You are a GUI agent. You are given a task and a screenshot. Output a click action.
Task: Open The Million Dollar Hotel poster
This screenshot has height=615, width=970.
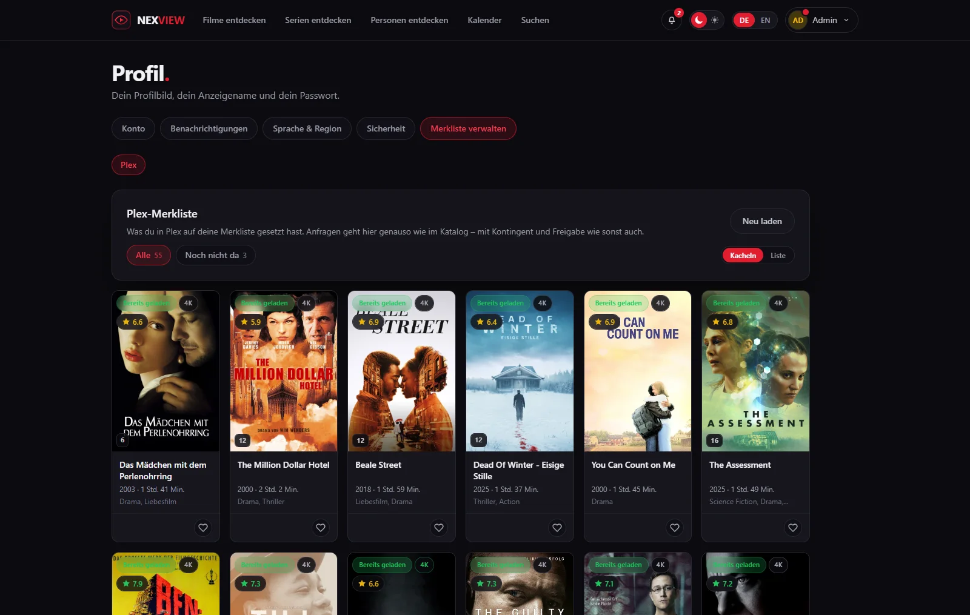284,371
